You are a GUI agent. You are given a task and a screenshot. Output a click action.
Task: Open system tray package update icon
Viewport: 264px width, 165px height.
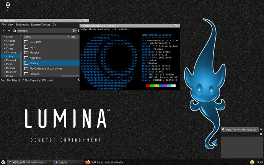coord(252,162)
